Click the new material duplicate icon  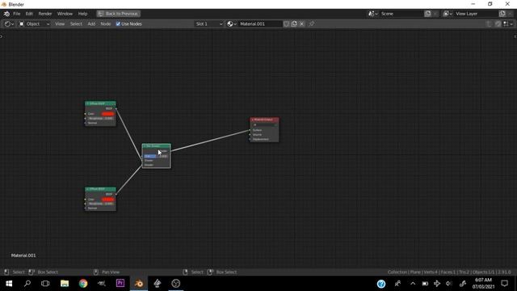(x=294, y=24)
